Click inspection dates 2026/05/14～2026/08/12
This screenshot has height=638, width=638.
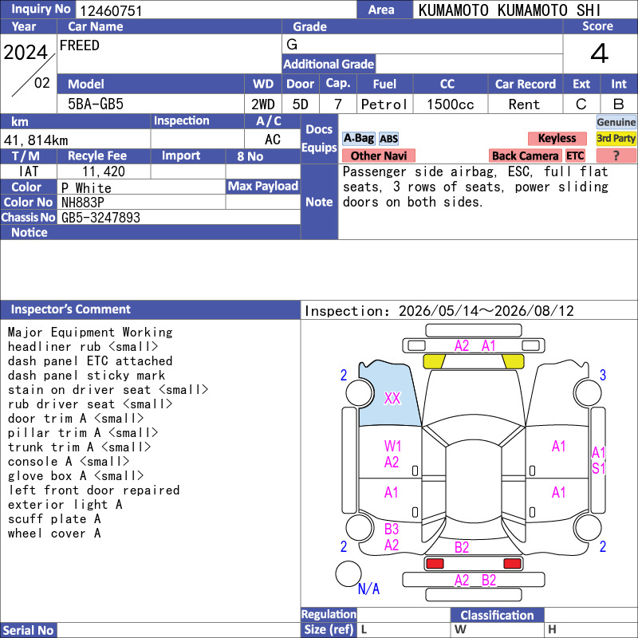(486, 311)
